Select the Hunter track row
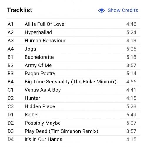 pos(73,98)
